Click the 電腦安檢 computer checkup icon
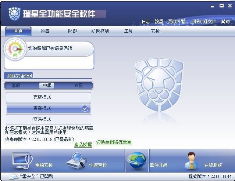Screen dimensions: 235x181 [x=22, y=161]
